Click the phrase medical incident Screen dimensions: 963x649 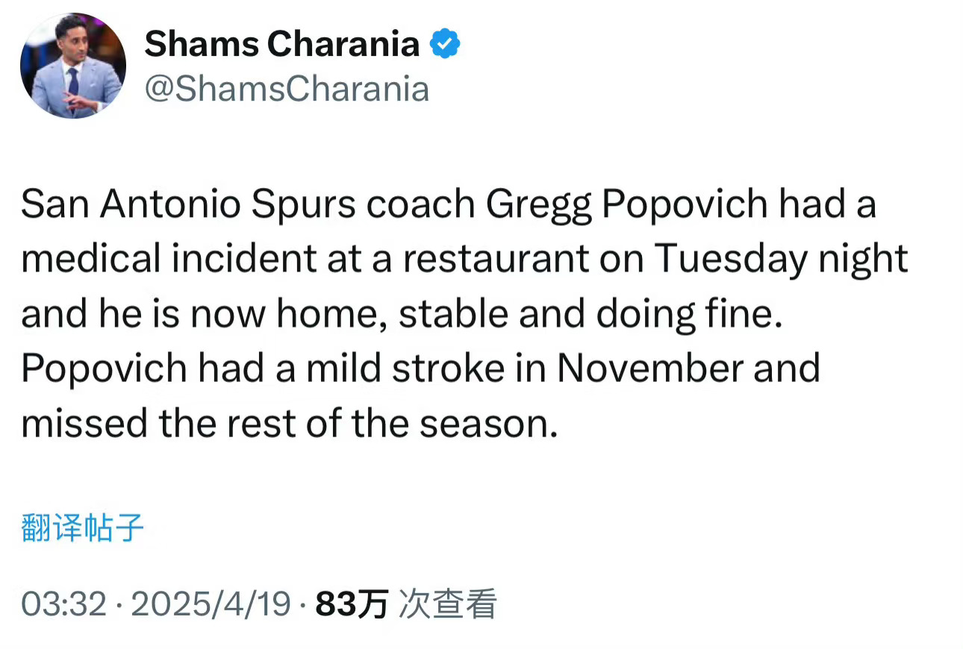click(x=169, y=259)
